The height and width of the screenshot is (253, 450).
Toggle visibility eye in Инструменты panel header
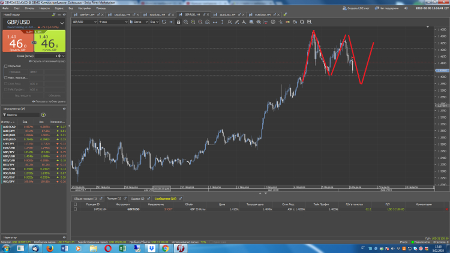64,109
